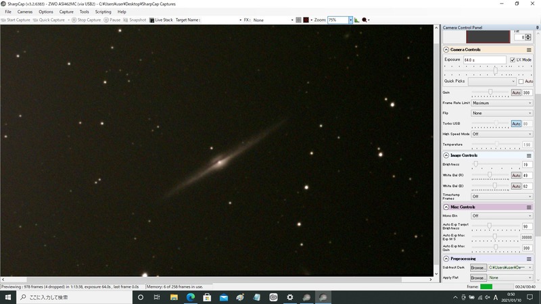Open the Tools menu
This screenshot has width=541, height=304.
click(84, 11)
